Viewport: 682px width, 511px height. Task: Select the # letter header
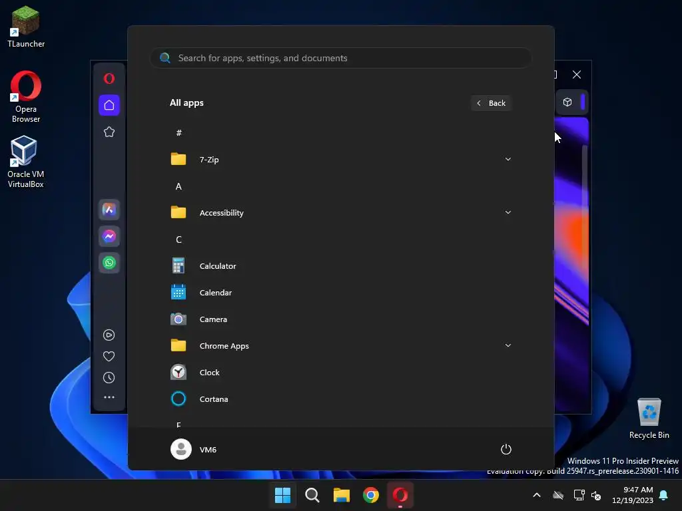tap(178, 133)
